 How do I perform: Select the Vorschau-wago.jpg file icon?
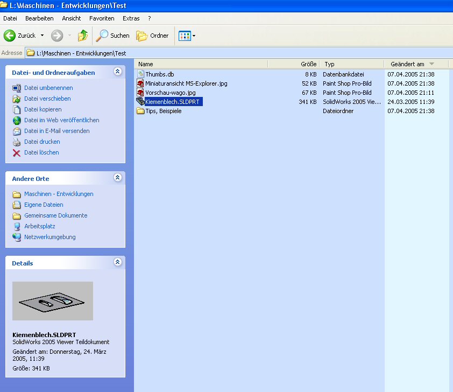pyautogui.click(x=141, y=93)
